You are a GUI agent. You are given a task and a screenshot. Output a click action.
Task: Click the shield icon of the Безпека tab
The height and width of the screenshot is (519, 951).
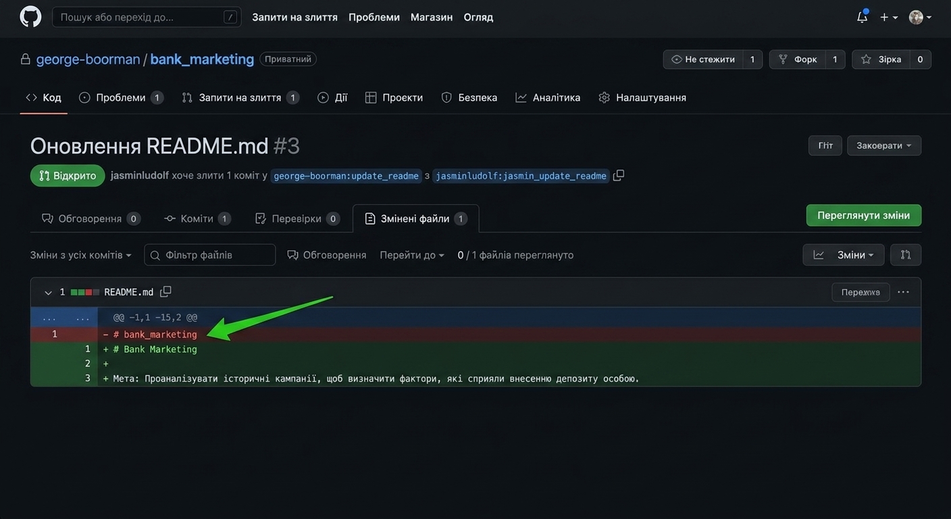[446, 97]
